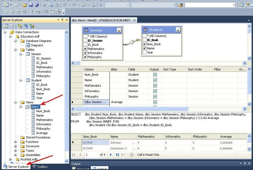The height and width of the screenshot is (170, 253).
Task: Minimize the Student table box in diagram
Action: pos(178,30)
